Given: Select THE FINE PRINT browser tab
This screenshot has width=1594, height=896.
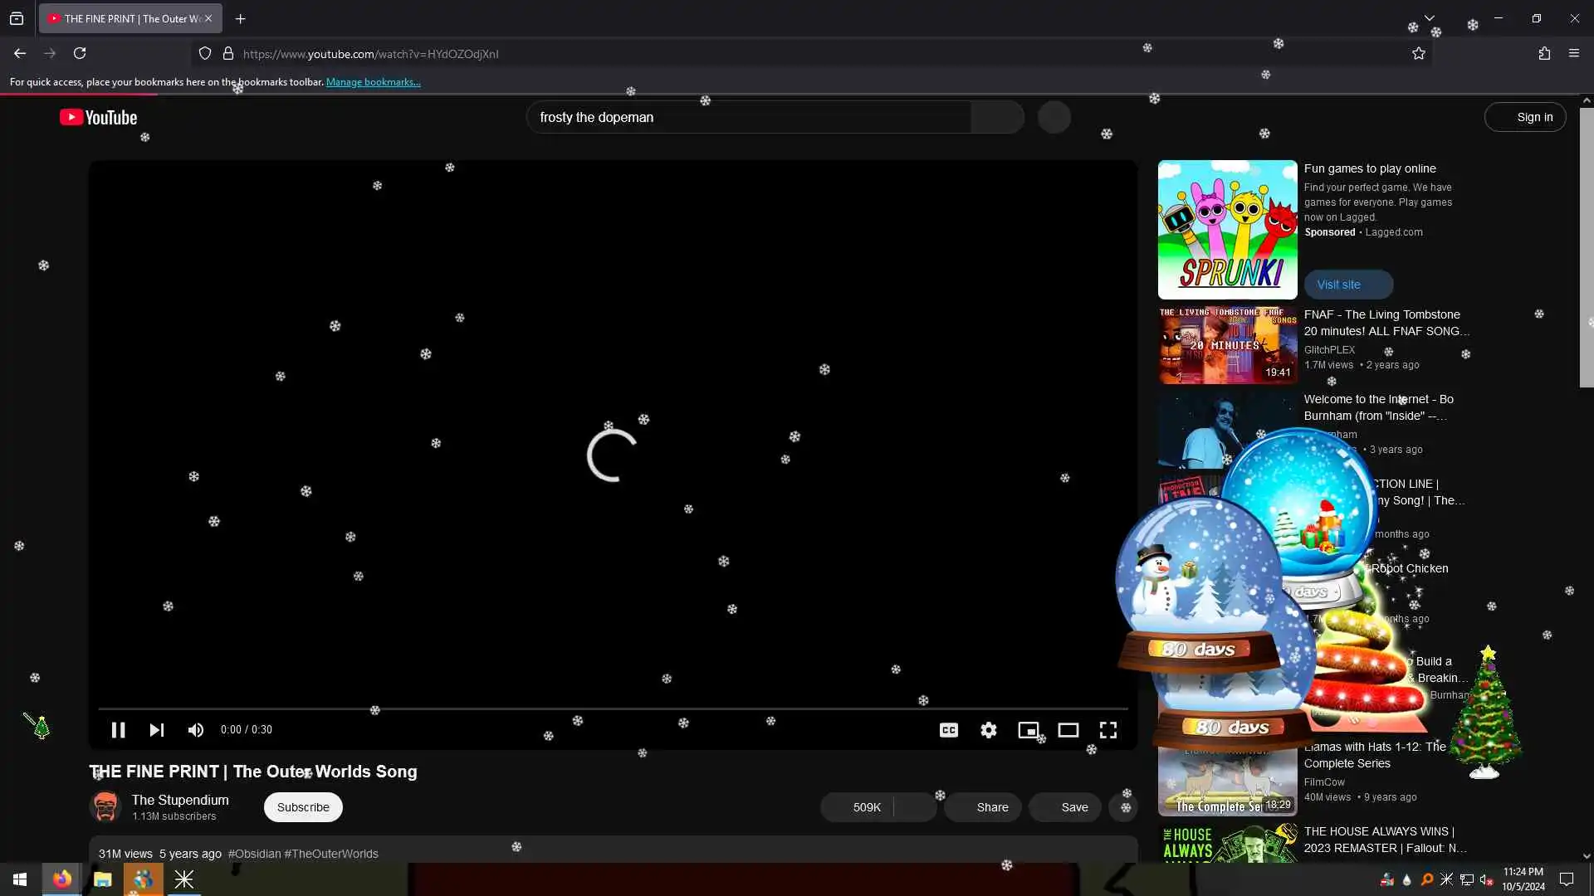Looking at the screenshot, I should (125, 18).
